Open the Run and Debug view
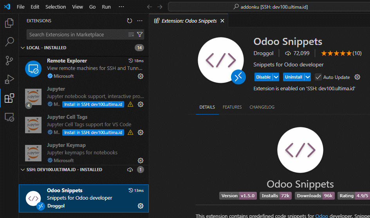This screenshot has height=218, width=370. tap(9, 79)
